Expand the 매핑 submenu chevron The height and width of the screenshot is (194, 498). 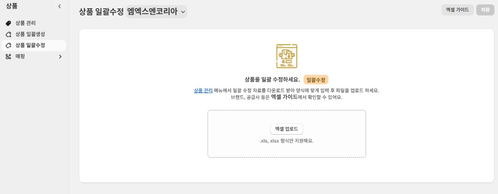pos(60,57)
